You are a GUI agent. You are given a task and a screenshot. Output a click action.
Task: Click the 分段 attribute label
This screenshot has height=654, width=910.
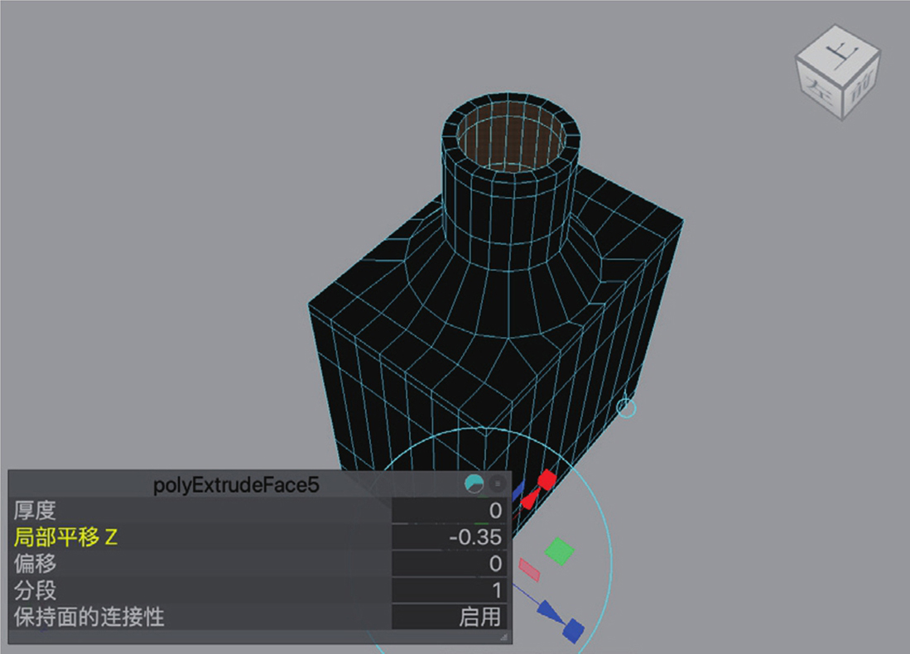tap(36, 590)
